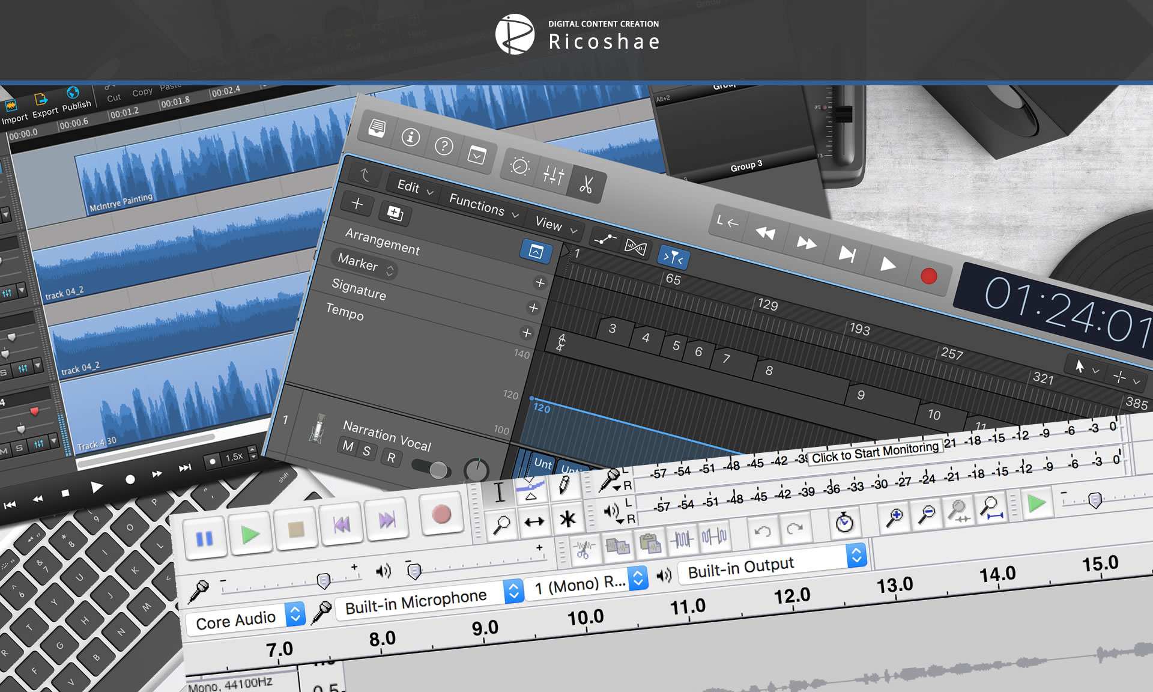The height and width of the screenshot is (692, 1153).
Task: Click the Logic Editors scissors icon
Action: (587, 184)
